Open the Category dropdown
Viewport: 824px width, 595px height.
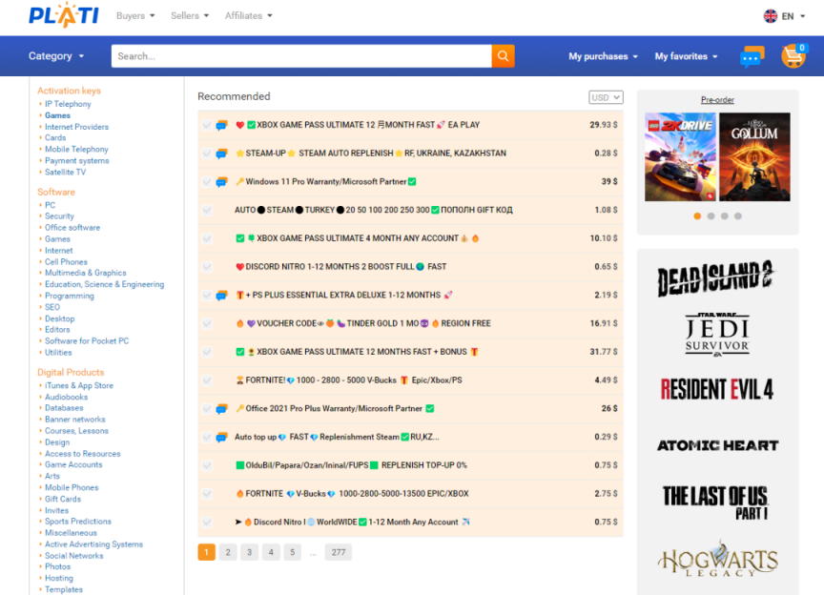pyautogui.click(x=56, y=55)
